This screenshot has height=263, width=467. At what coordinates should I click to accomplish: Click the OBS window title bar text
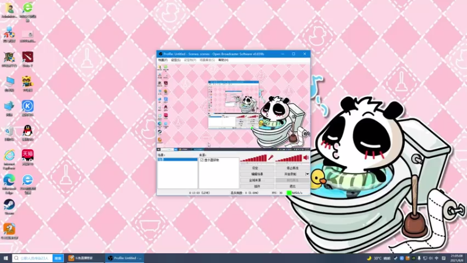[x=214, y=54]
